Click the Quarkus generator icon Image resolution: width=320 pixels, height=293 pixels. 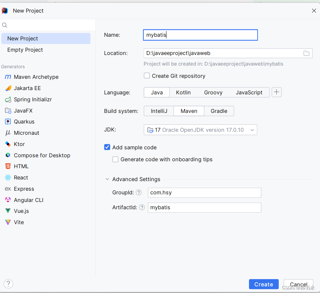8,122
